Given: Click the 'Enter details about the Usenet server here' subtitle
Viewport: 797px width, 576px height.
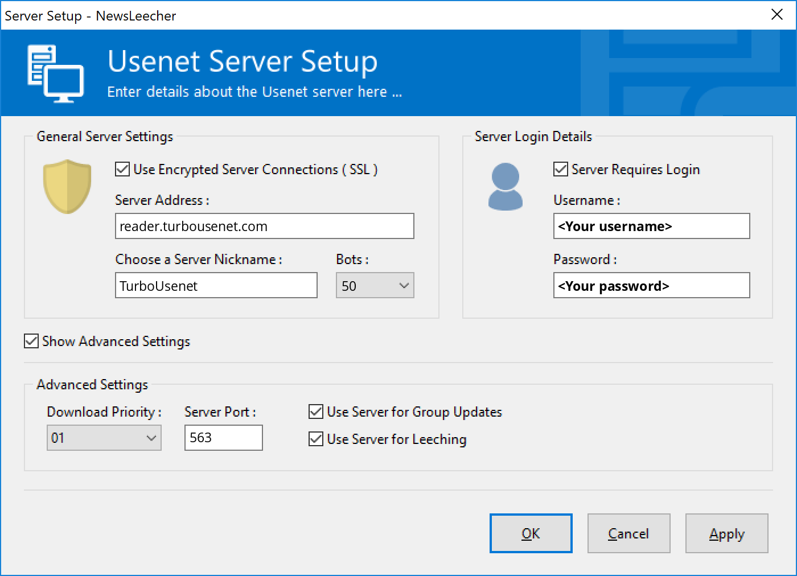Looking at the screenshot, I should (x=254, y=92).
